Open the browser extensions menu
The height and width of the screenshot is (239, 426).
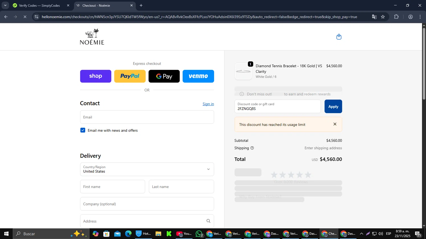click(396, 17)
